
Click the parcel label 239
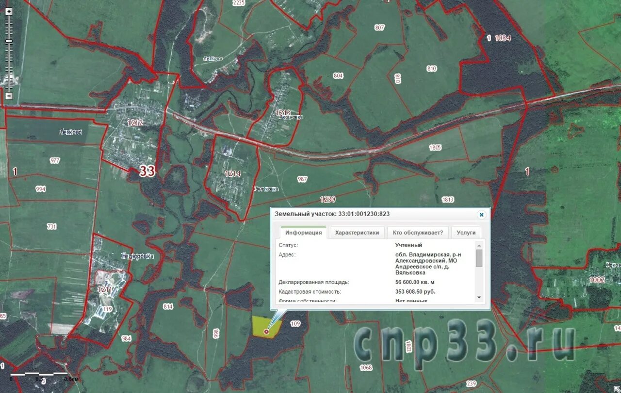point(471,383)
